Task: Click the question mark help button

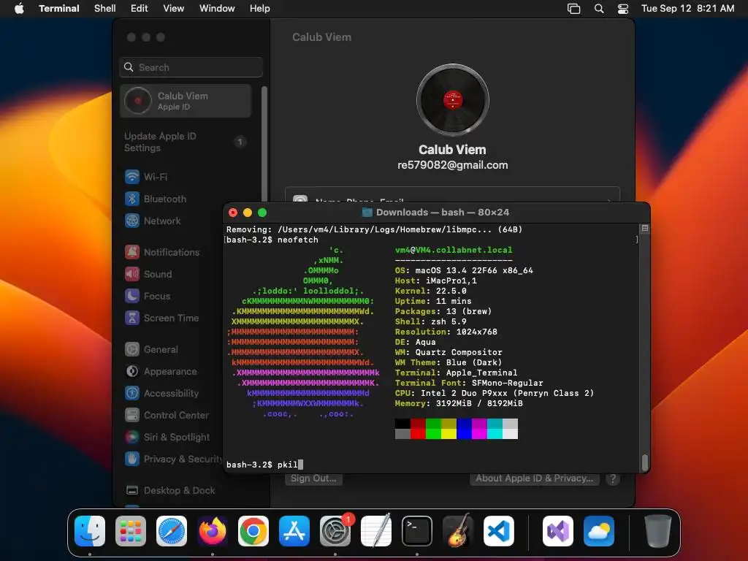Action: (613, 479)
